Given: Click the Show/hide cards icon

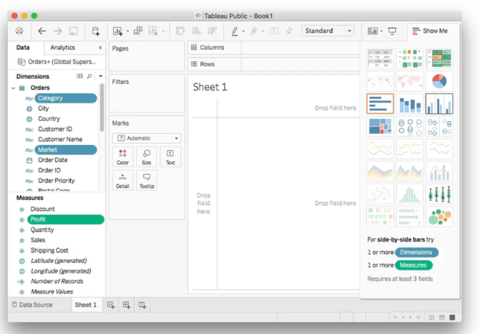Looking at the screenshot, I should coord(373,31).
